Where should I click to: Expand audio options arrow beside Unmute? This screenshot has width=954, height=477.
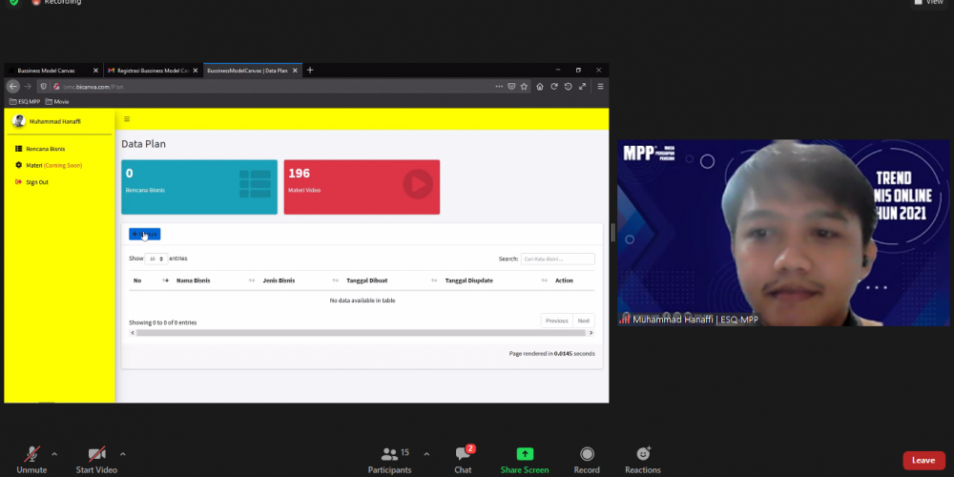click(x=54, y=453)
